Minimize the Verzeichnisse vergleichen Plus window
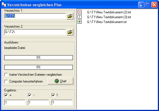 141,5
